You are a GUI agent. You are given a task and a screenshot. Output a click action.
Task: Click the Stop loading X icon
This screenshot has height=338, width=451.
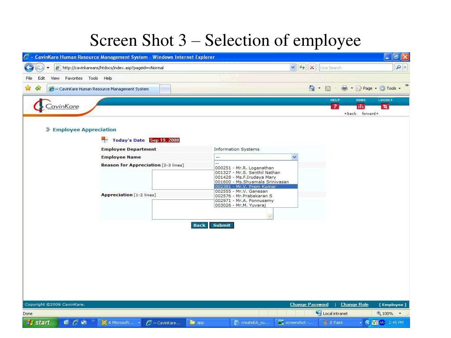[312, 68]
